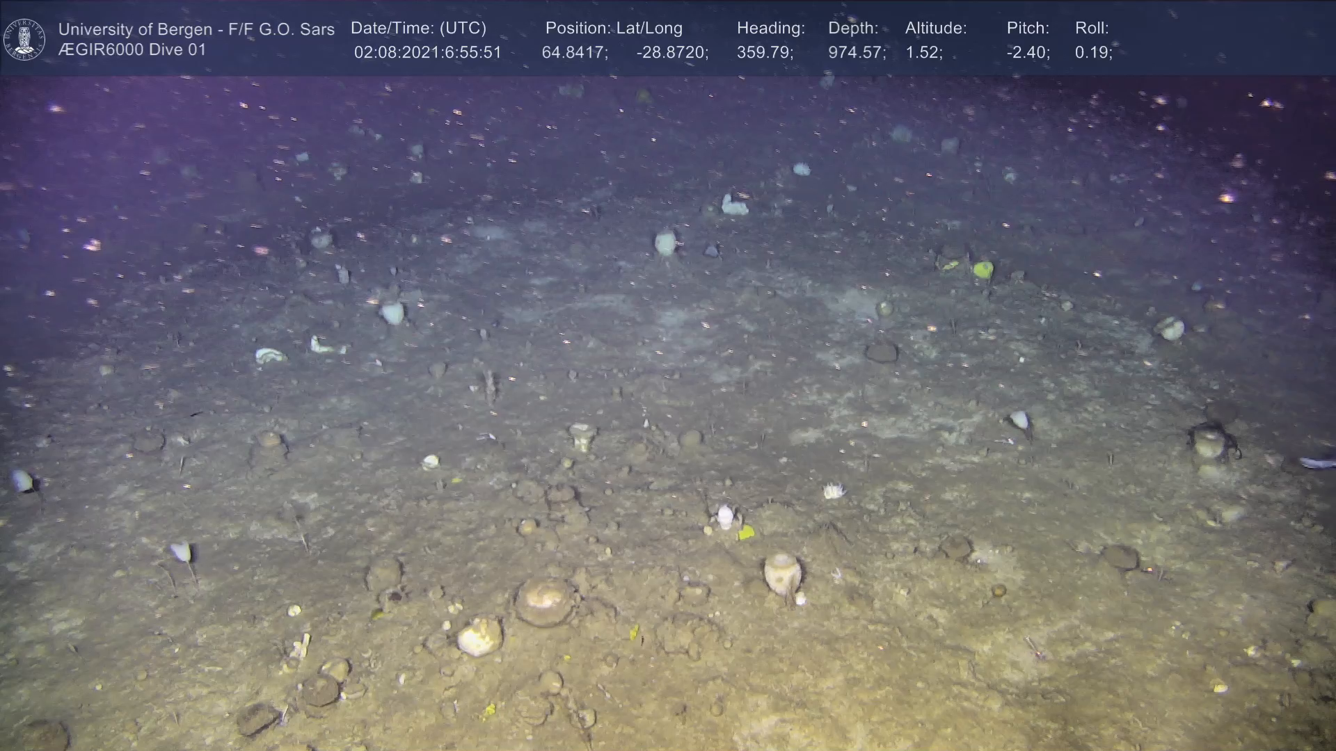Viewport: 1336px width, 751px height.
Task: Click the vase-shaped sponge near the bottom center
Action: pyautogui.click(x=782, y=572)
